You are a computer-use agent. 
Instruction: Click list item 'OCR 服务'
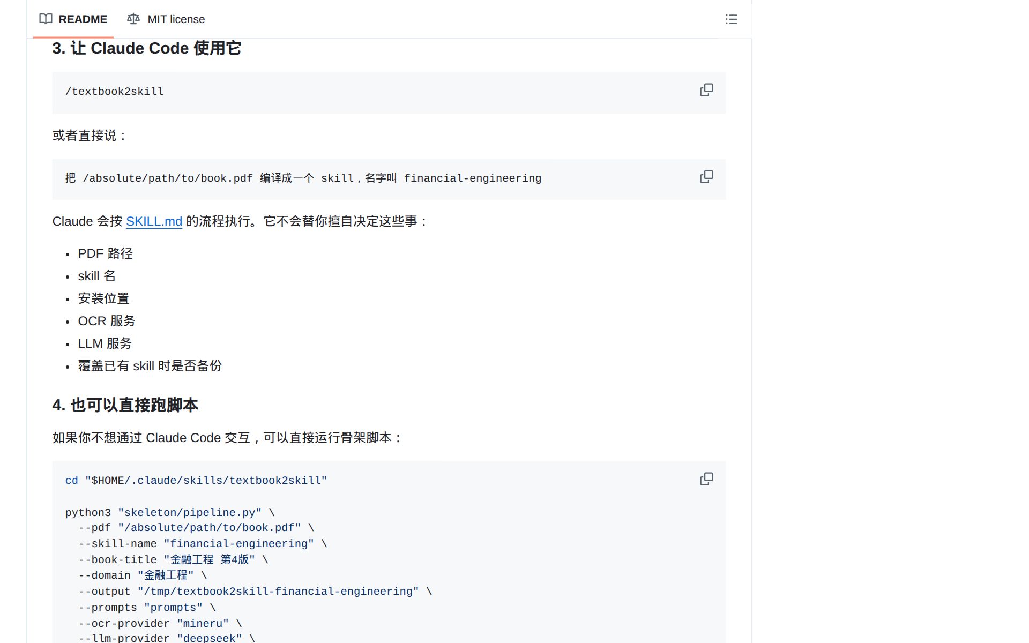(x=107, y=321)
